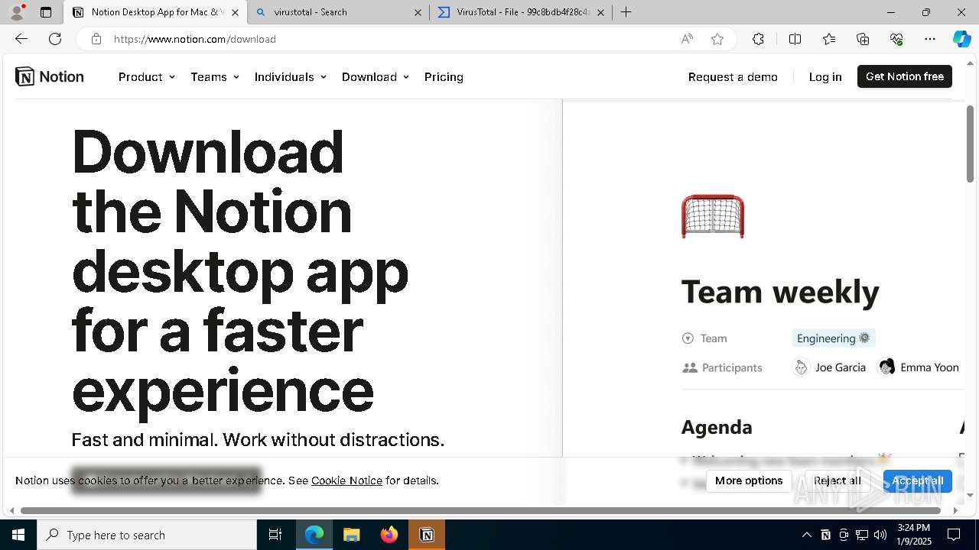979x550 pixels.
Task: Expand the Download dropdown menu
Action: click(x=376, y=76)
